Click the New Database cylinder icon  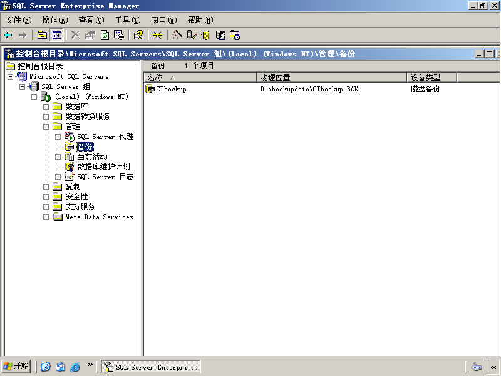[x=206, y=35]
